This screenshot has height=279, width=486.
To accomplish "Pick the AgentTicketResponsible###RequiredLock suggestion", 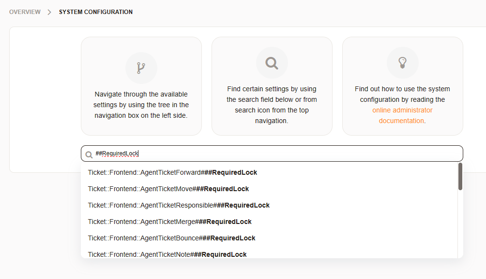I will (x=179, y=205).
